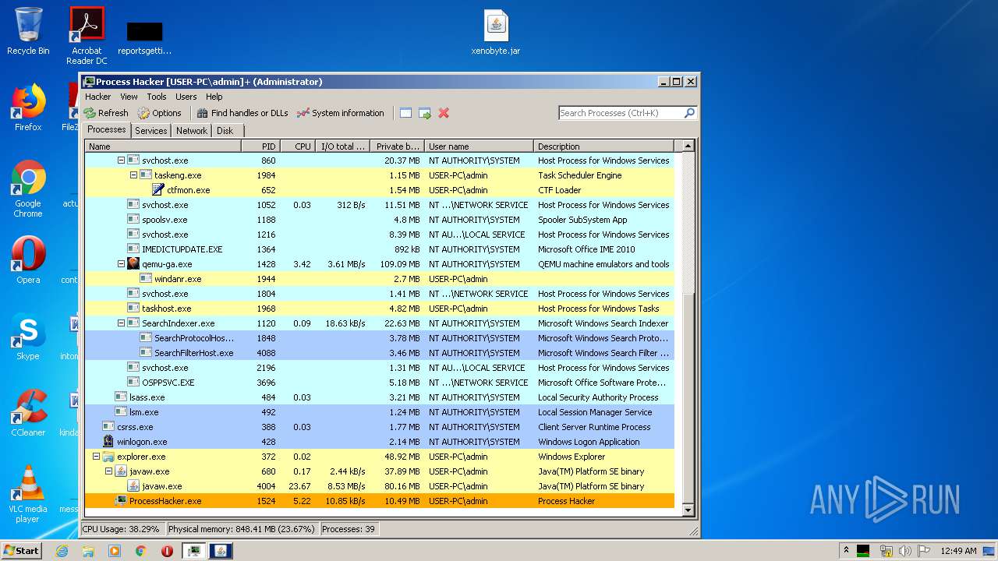Sort by the PID column header
The width and height of the screenshot is (998, 561).
click(x=260, y=146)
